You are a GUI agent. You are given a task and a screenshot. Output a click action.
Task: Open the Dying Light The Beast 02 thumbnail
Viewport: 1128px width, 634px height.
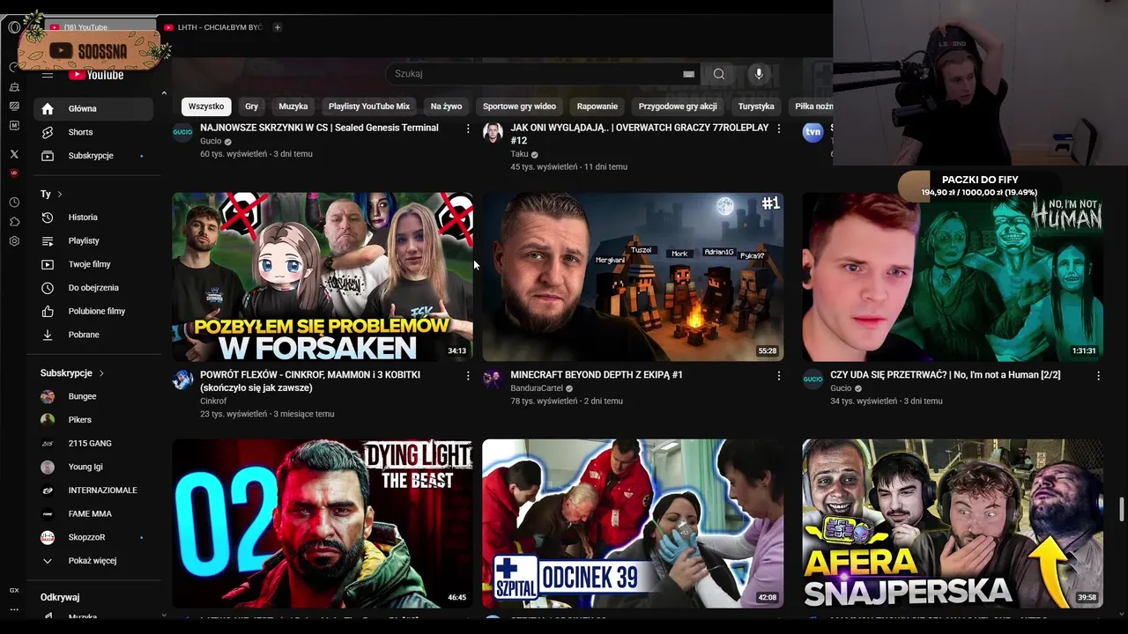(323, 523)
